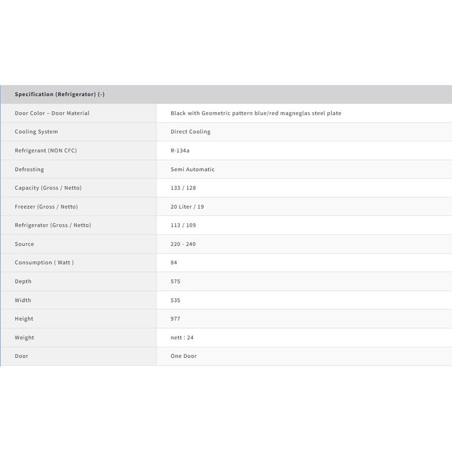Screen dimensions: 452x452
Task: Select the 133 / 128 capacity value
Action: click(183, 188)
